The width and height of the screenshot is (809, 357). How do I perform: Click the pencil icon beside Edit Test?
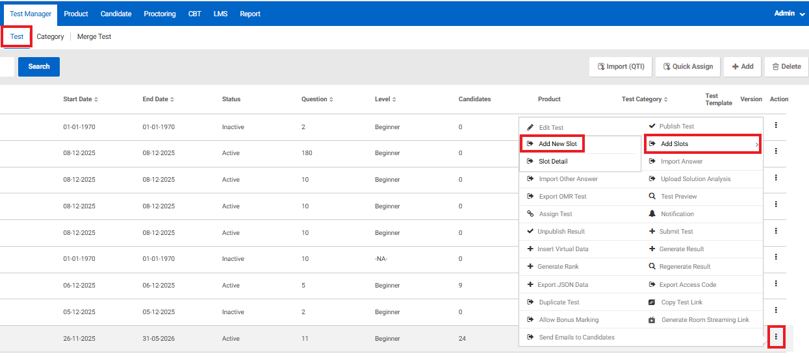(x=530, y=127)
